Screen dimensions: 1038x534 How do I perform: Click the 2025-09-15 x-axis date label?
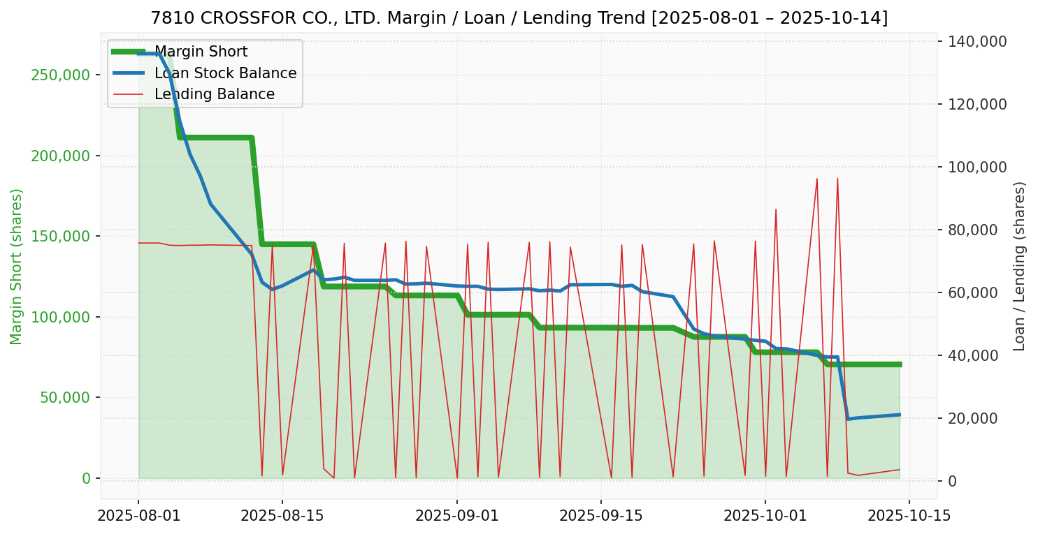(x=601, y=516)
